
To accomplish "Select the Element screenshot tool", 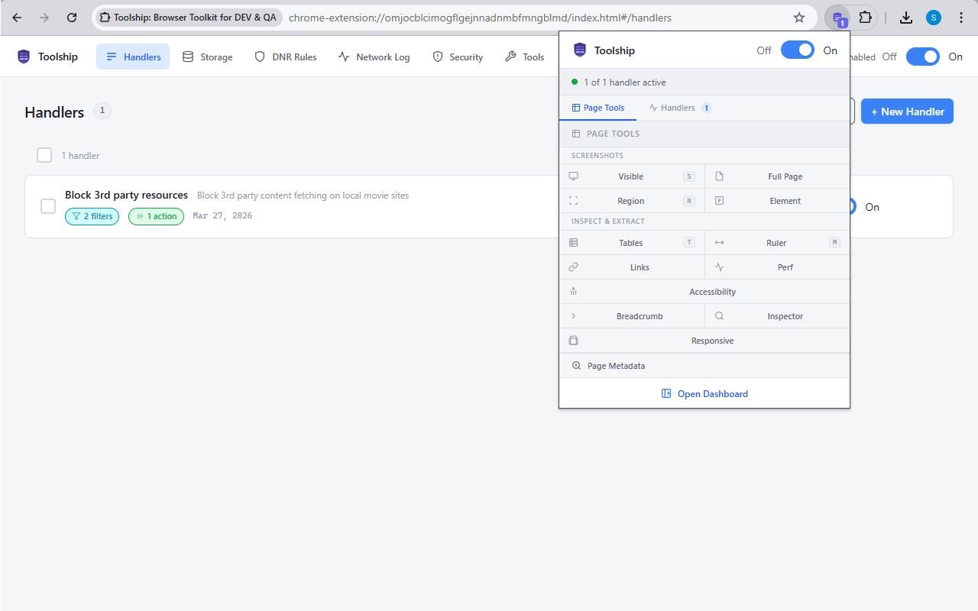I will pyautogui.click(x=785, y=200).
